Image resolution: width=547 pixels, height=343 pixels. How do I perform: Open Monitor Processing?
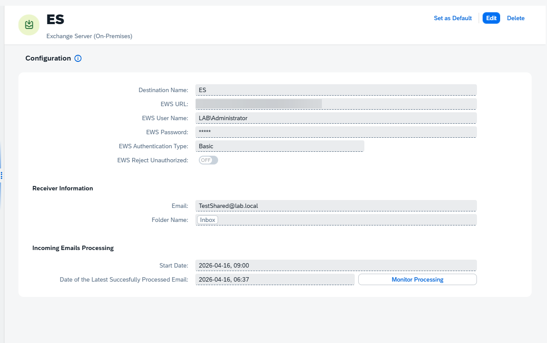coord(417,279)
